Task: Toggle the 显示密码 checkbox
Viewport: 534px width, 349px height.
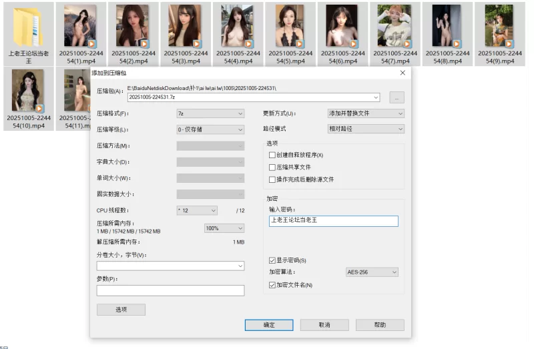Action: coord(272,260)
